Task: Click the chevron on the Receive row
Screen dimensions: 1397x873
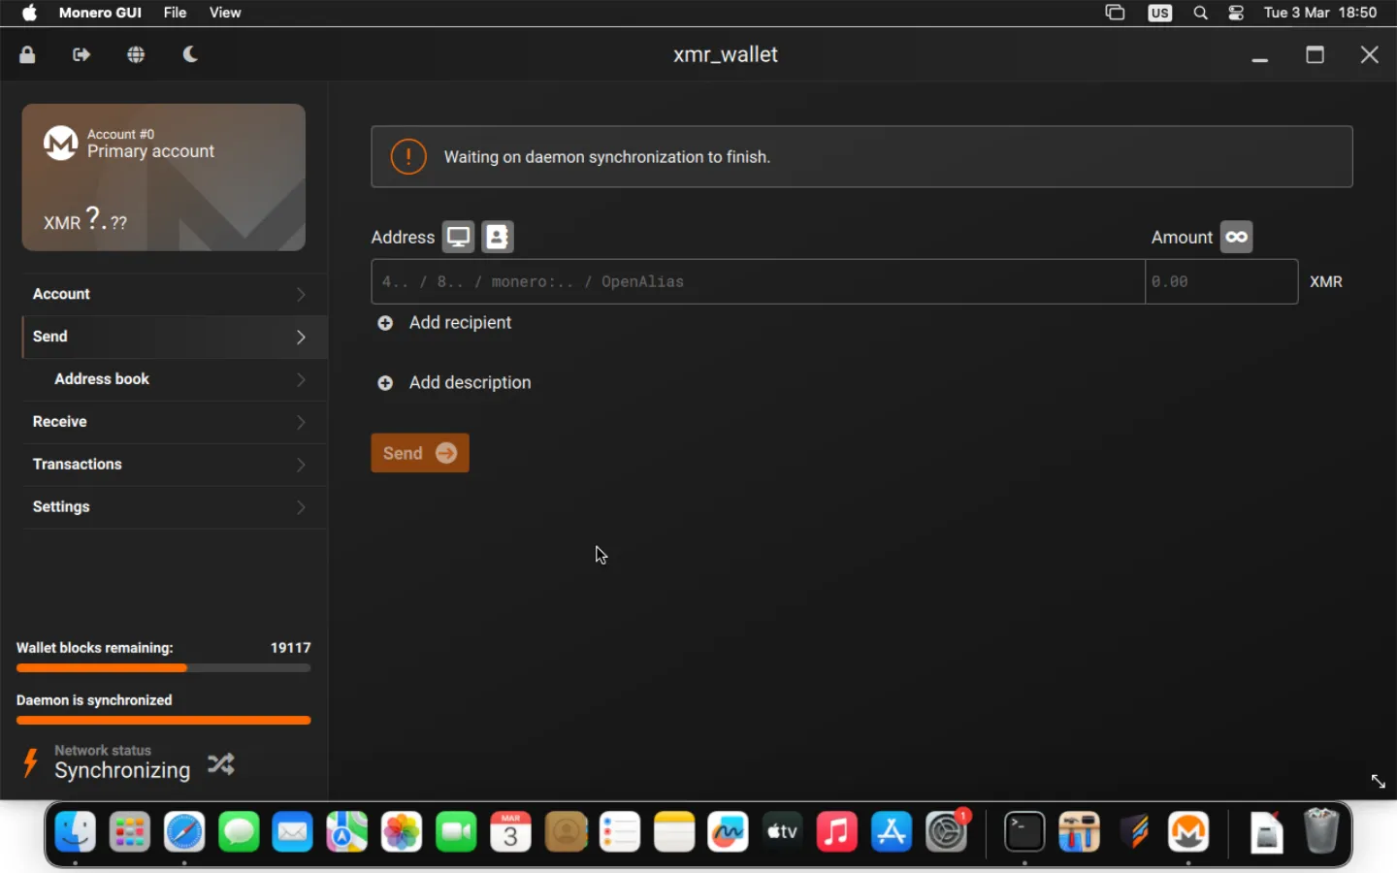Action: [301, 422]
